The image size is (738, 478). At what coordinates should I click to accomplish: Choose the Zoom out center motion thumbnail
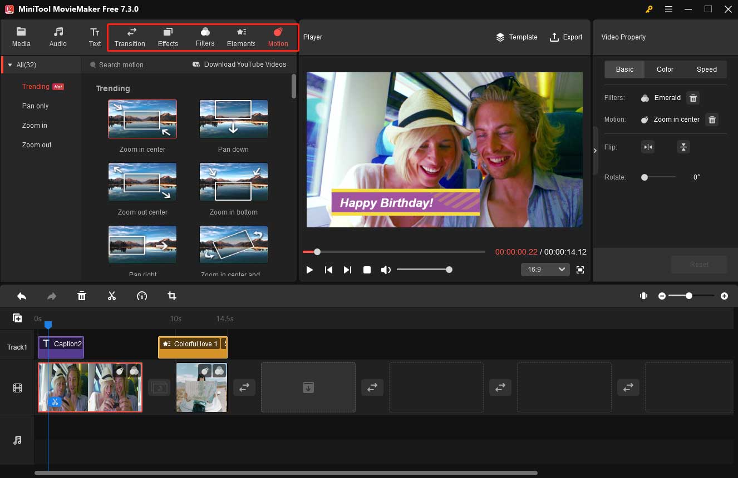(142, 182)
